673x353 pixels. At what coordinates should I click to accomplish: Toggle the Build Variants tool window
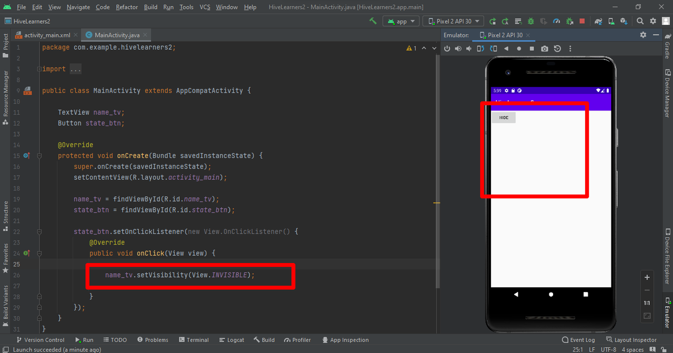[6, 305]
